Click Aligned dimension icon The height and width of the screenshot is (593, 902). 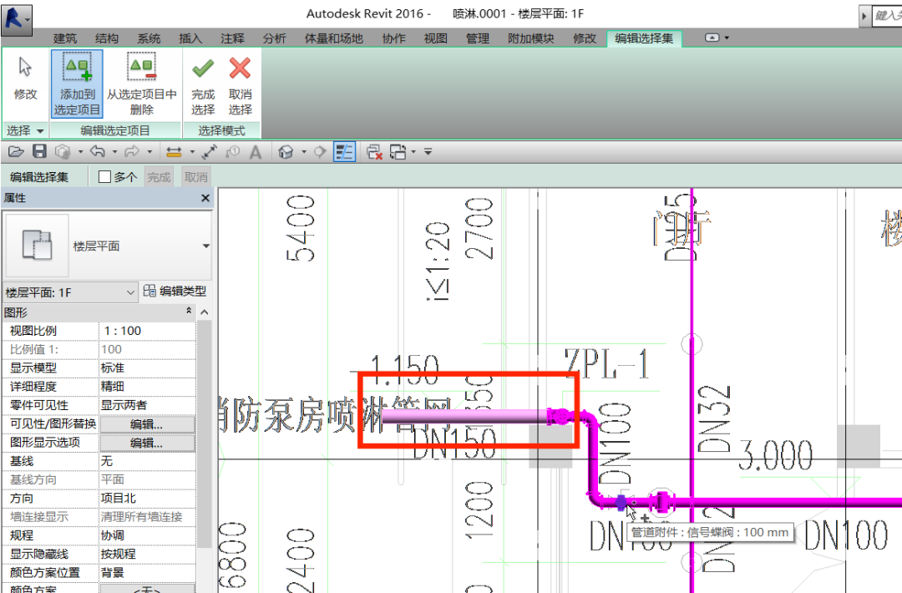tap(210, 152)
